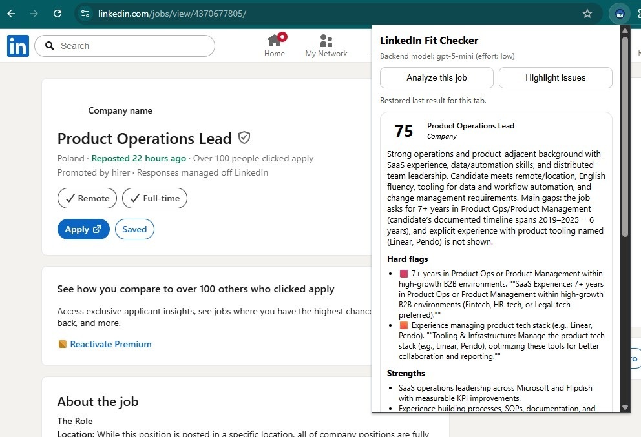Open the Reactivate Premium link

[x=110, y=344]
